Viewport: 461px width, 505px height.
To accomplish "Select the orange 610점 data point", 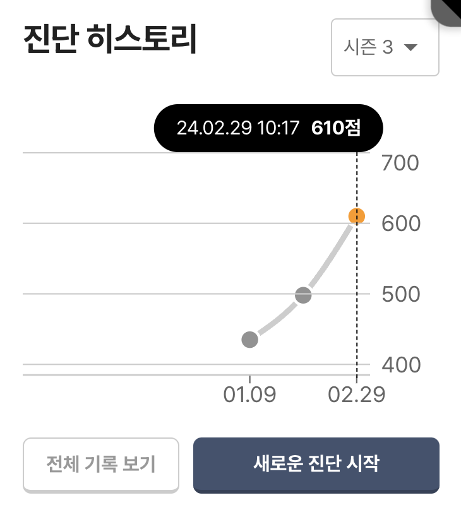I will pyautogui.click(x=357, y=216).
